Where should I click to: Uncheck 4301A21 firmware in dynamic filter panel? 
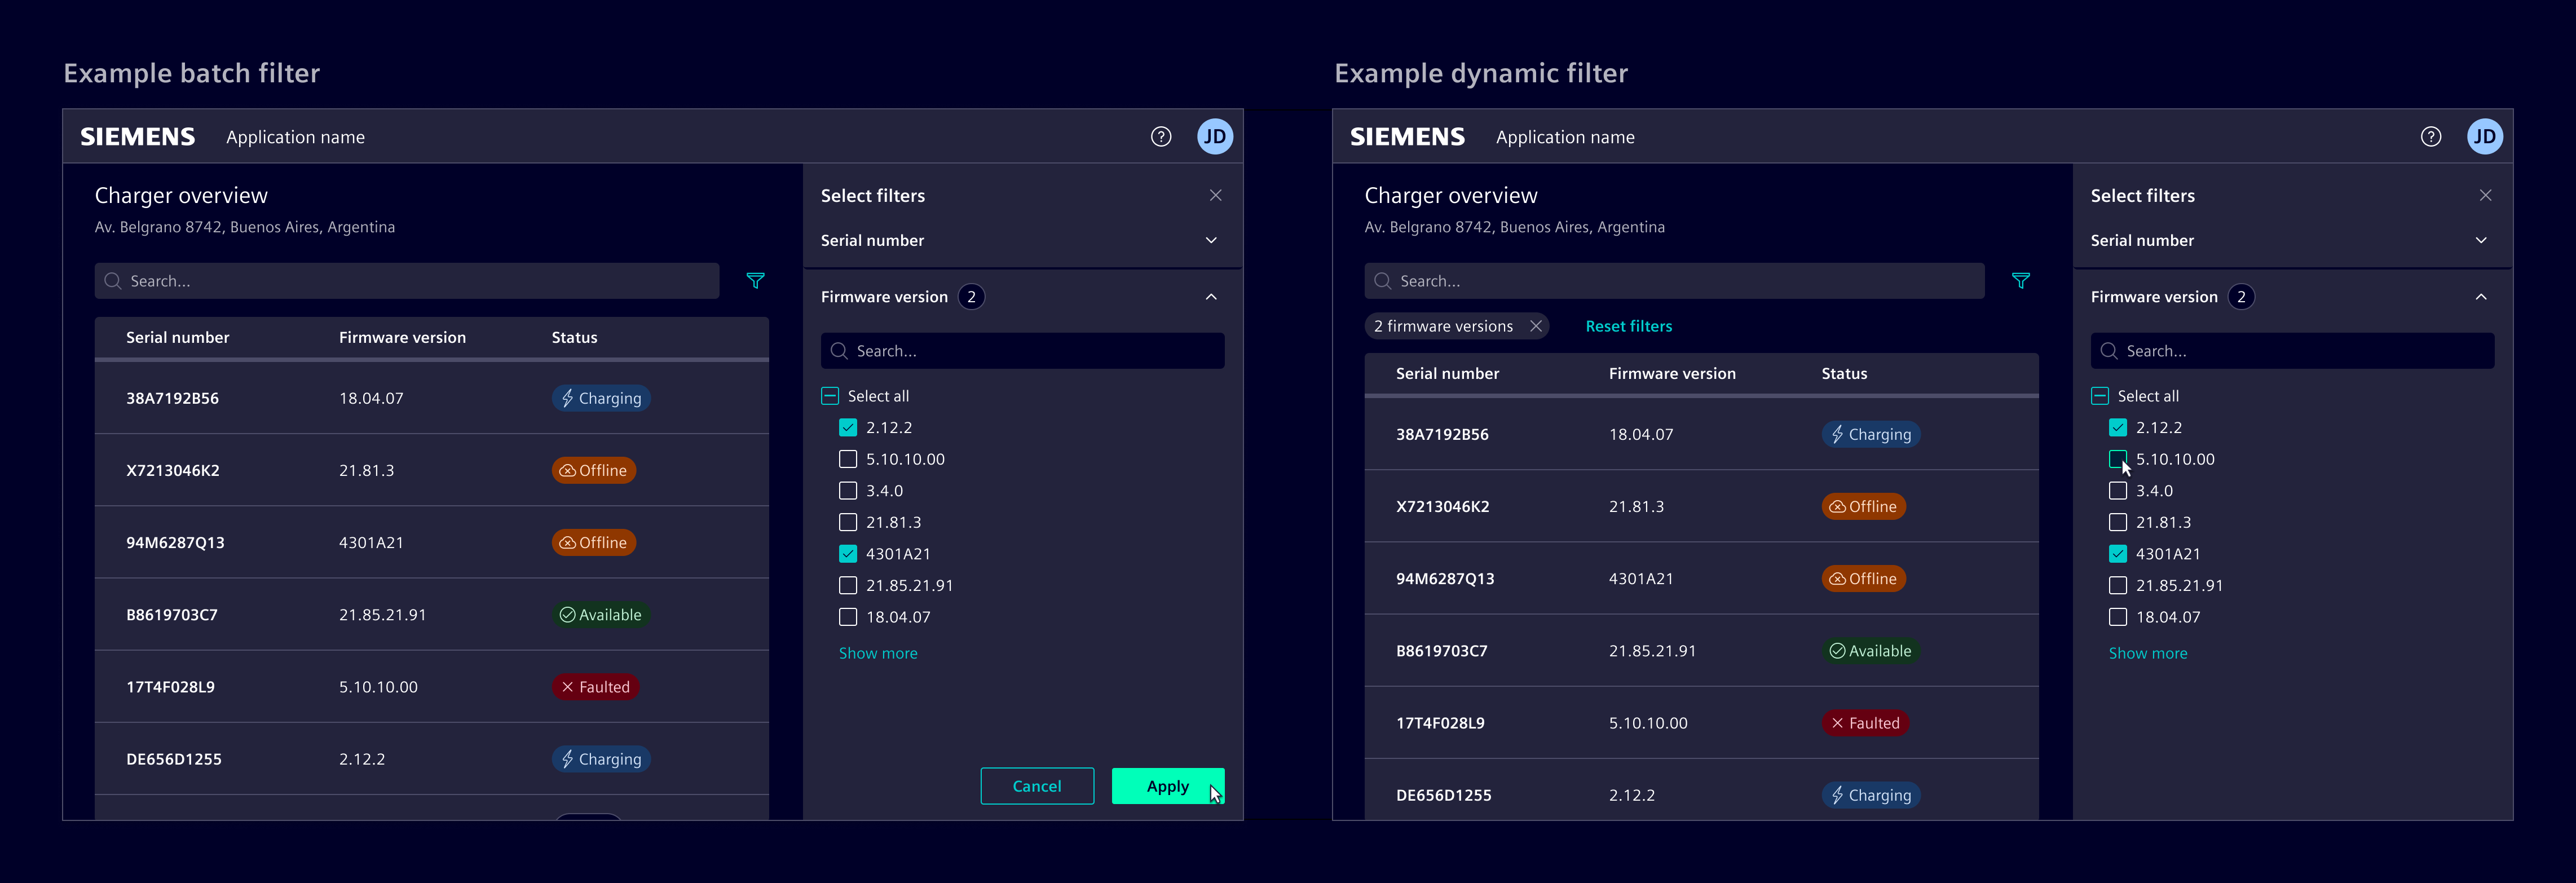click(2117, 554)
